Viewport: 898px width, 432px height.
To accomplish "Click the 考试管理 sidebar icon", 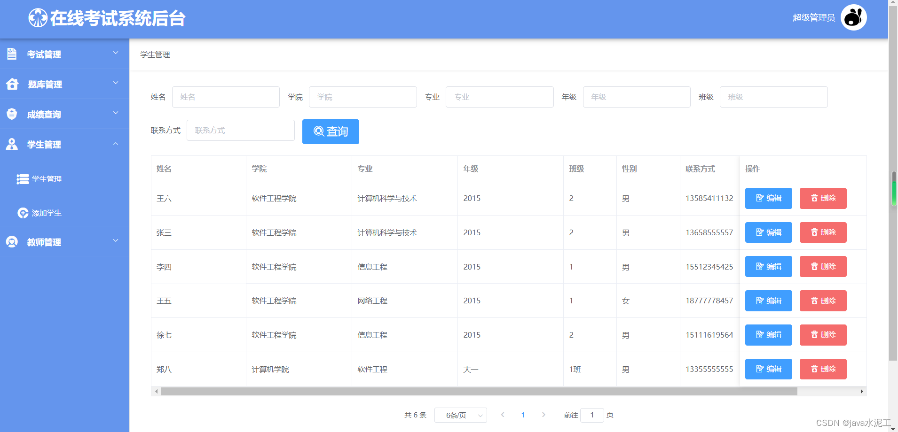I will tap(12, 54).
